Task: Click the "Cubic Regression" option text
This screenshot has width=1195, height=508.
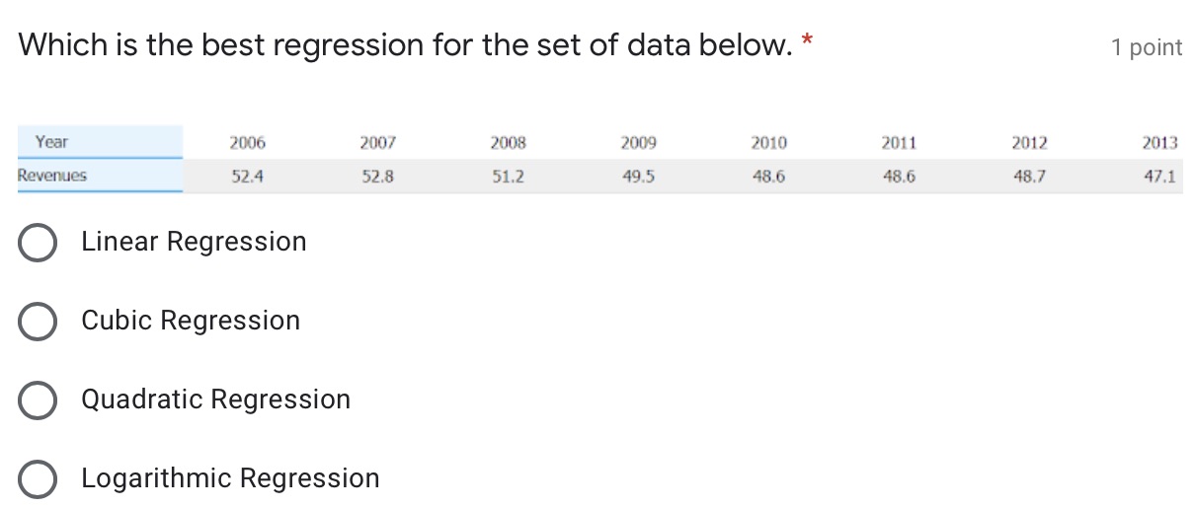Action: click(191, 321)
